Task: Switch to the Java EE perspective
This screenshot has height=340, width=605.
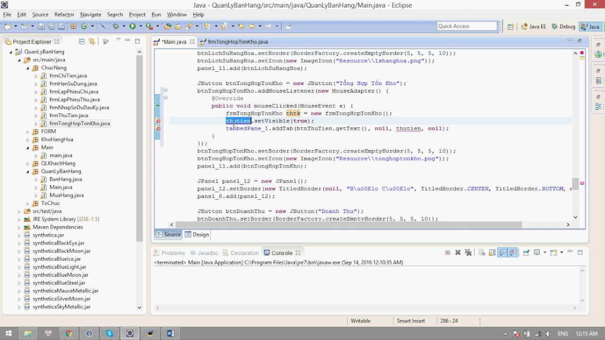Action: (534, 26)
